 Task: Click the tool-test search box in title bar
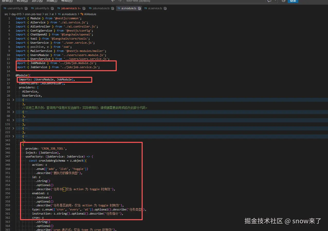coord(194,1)
